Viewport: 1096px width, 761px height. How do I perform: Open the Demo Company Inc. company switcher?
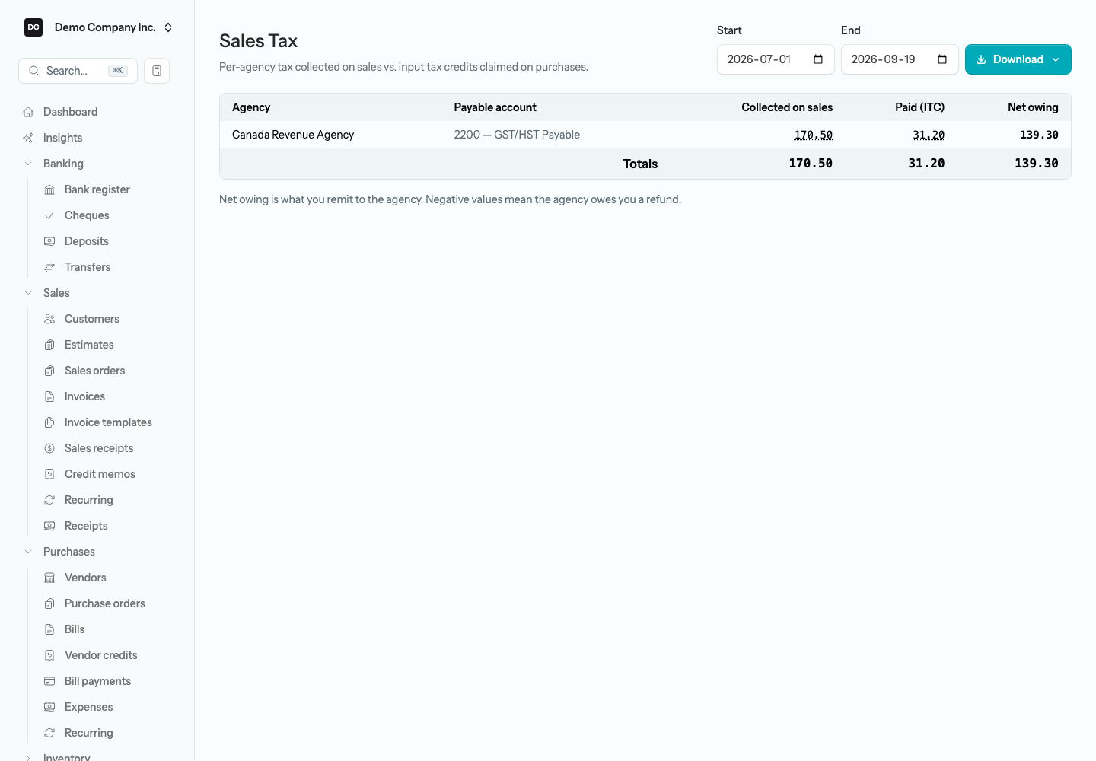[x=99, y=27]
